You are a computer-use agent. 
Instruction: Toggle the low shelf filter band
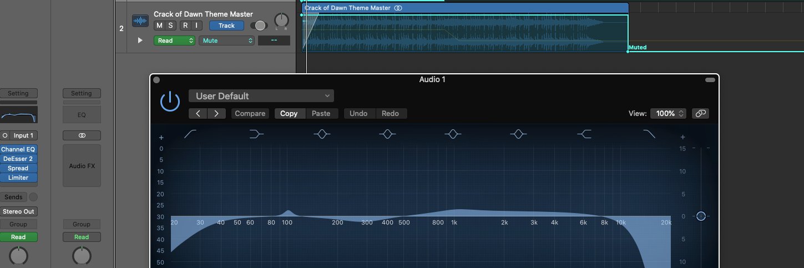pos(256,134)
